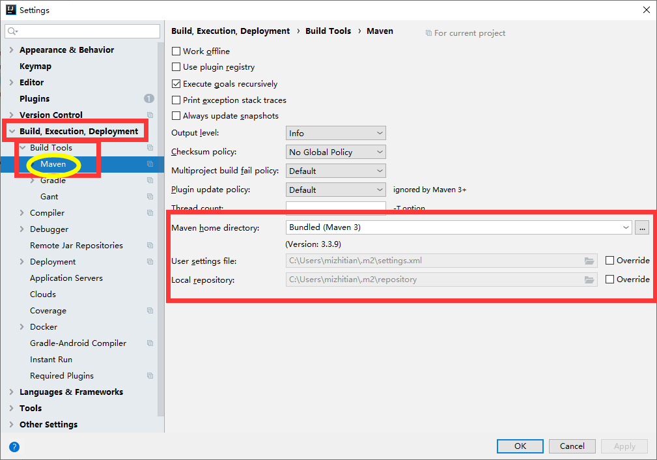Image resolution: width=657 pixels, height=460 pixels.
Task: Click project-level icon beside Deployment
Action: click(x=150, y=262)
